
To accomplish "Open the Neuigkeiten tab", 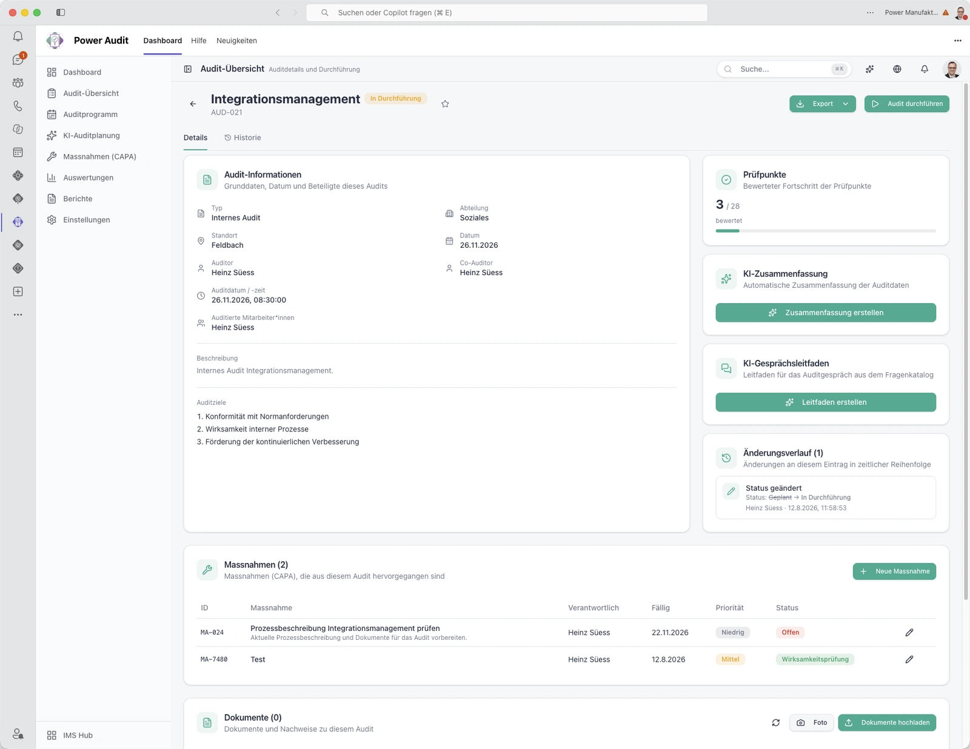I will click(x=236, y=41).
